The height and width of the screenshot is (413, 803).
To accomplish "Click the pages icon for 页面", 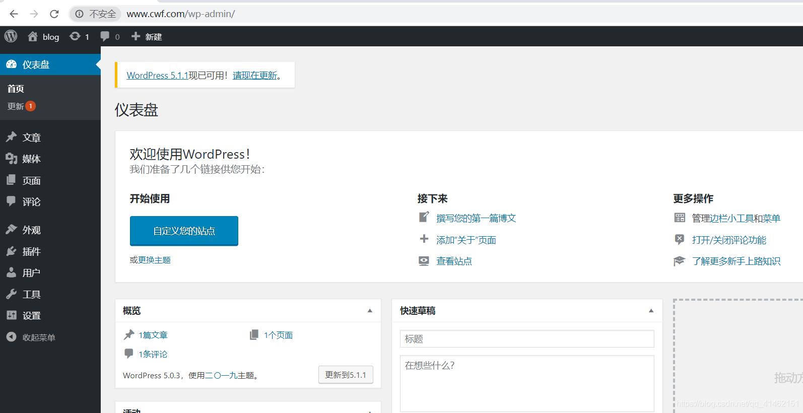I will (12, 180).
